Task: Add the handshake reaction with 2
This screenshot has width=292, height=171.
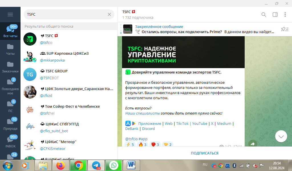Action: click(167, 144)
